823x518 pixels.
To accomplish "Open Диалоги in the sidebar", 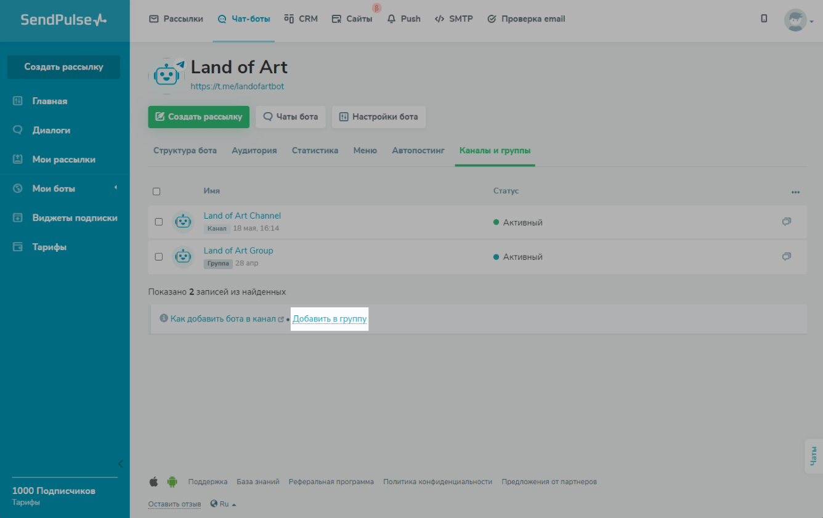I will [51, 130].
